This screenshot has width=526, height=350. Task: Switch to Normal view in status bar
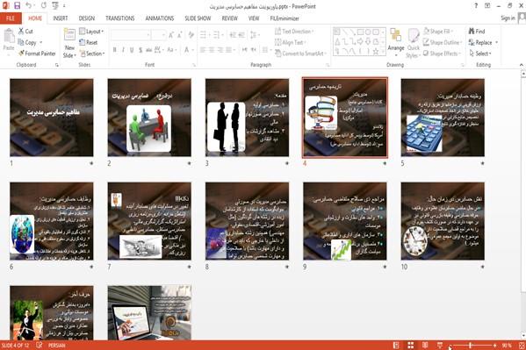396,346
